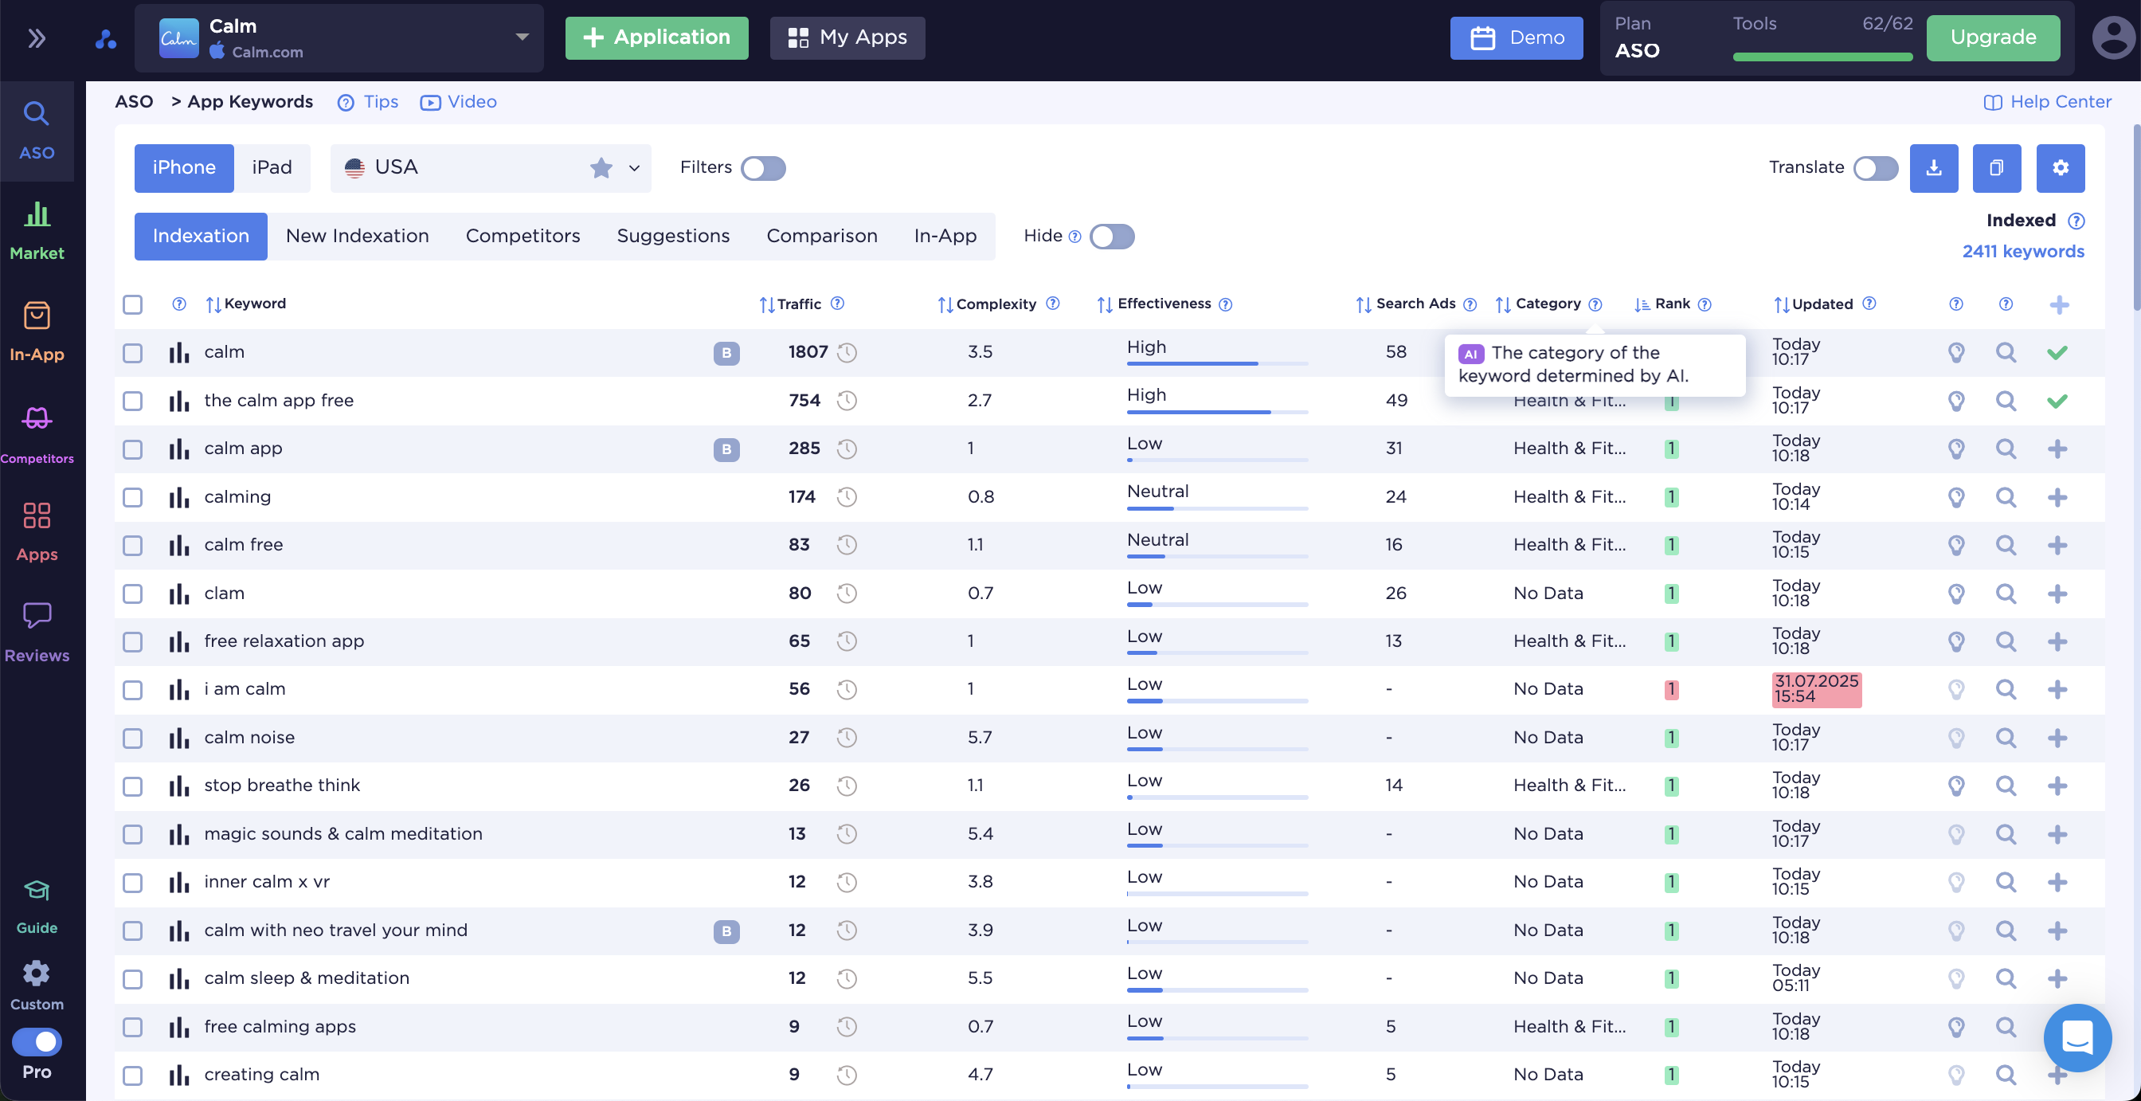The image size is (2141, 1101).
Task: Check the select-all checkbox in header
Action: pos(132,304)
